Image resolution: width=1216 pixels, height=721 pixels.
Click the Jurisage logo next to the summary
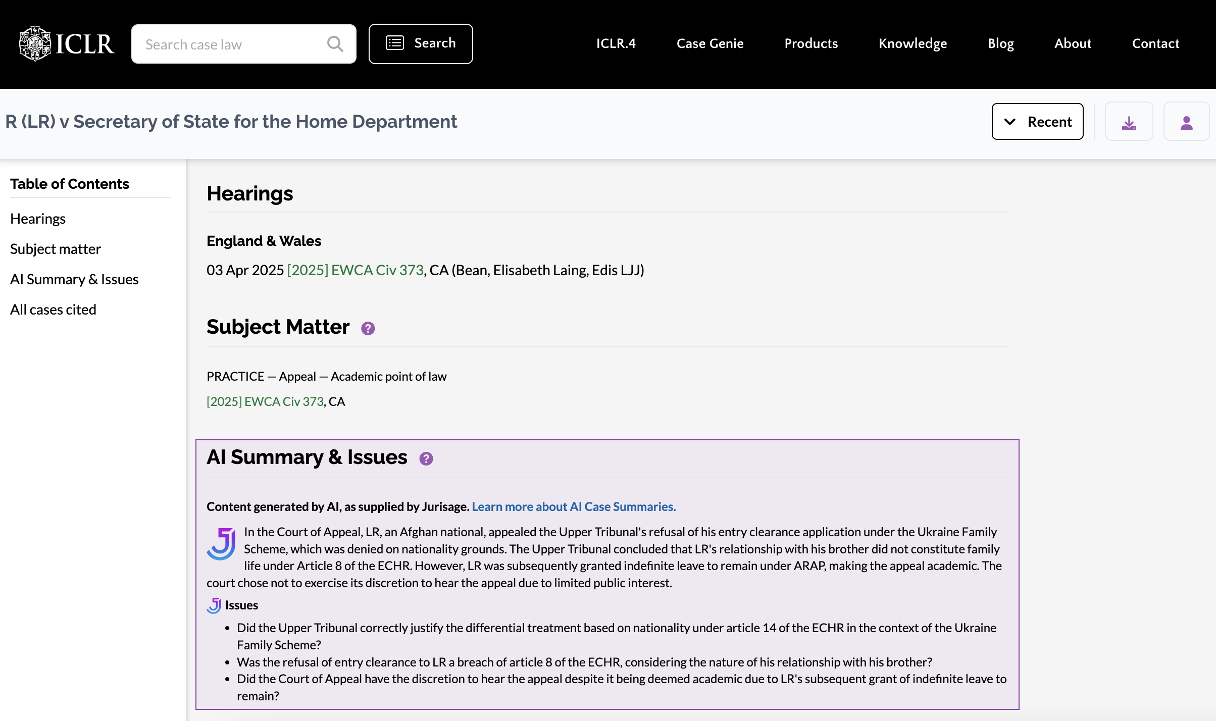[221, 544]
